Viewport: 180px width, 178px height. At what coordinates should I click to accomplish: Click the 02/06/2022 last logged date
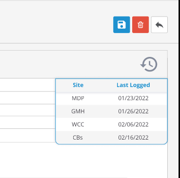tap(133, 125)
